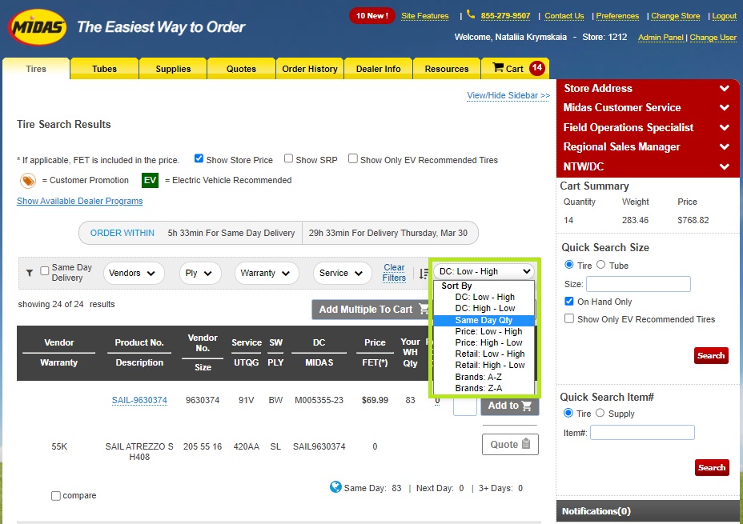Image resolution: width=743 pixels, height=524 pixels.
Task: Click the Quick Search Size input field
Action: click(x=638, y=284)
